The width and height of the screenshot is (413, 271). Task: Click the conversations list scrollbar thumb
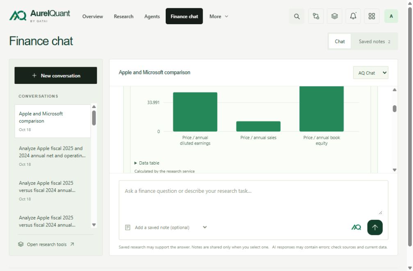[94, 118]
